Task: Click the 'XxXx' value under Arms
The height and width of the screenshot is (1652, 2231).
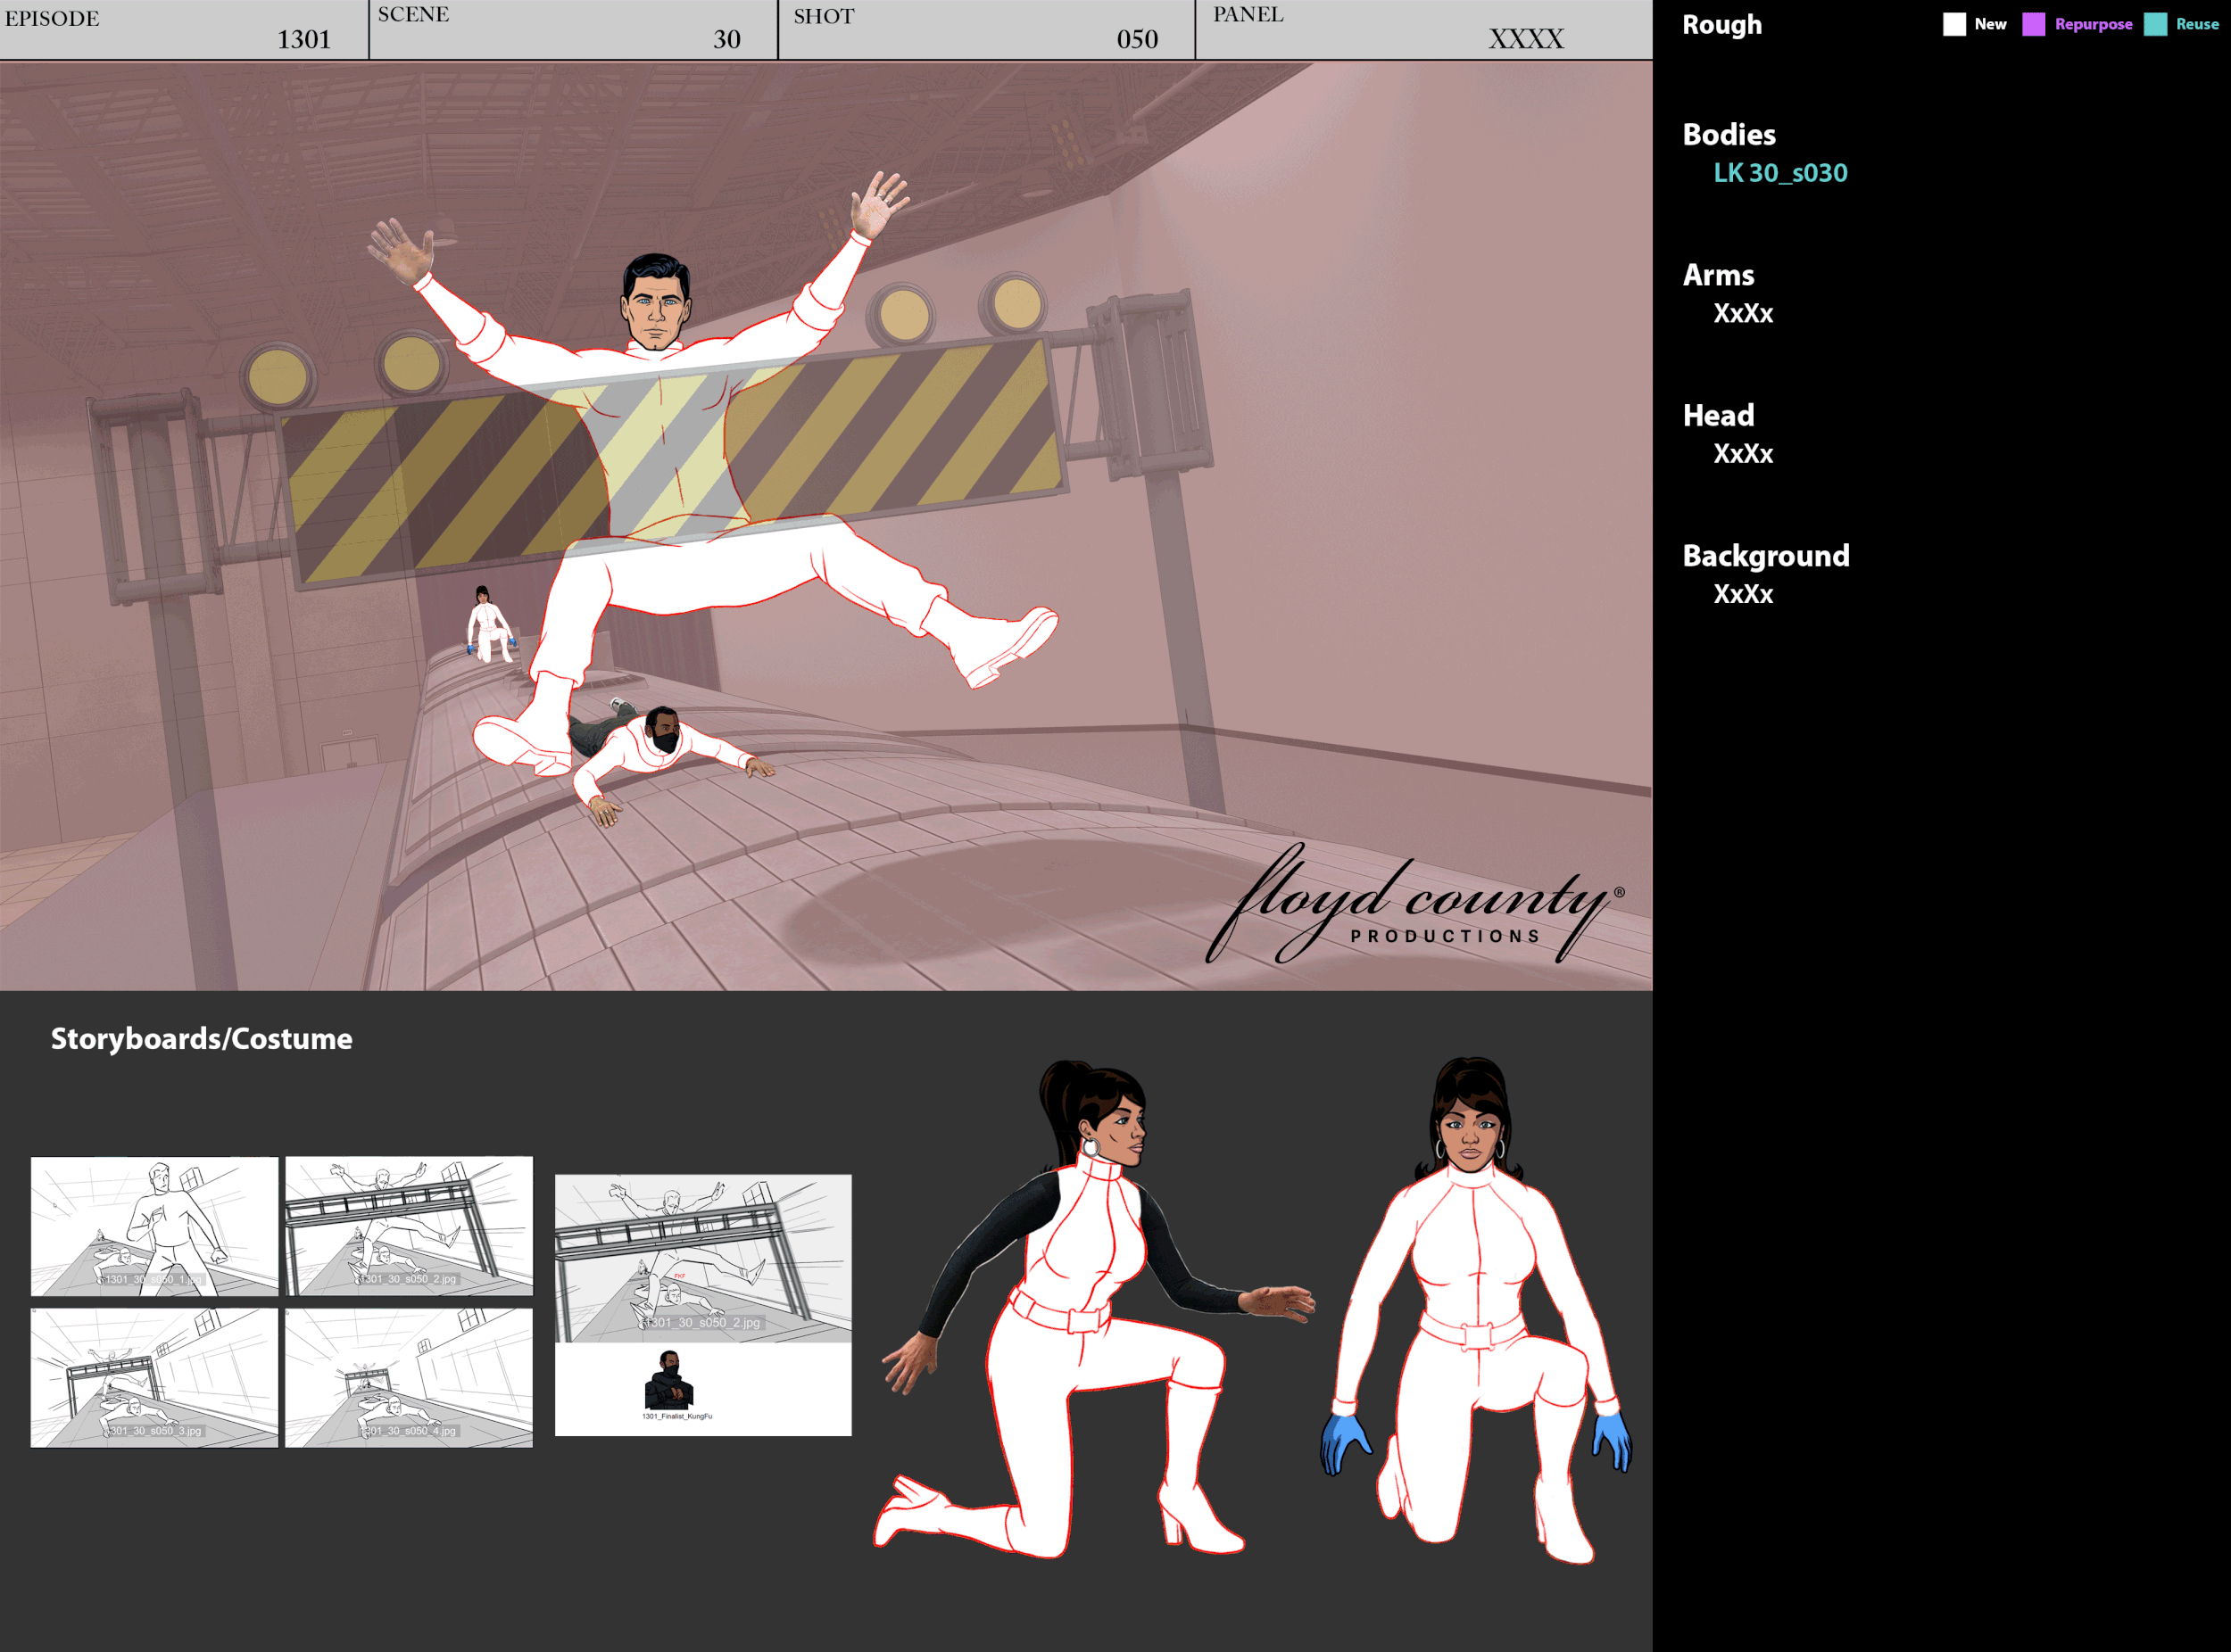Action: pos(1743,313)
